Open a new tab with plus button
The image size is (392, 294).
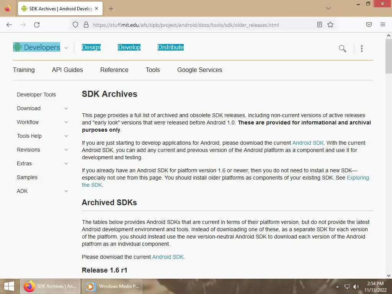[111, 9]
